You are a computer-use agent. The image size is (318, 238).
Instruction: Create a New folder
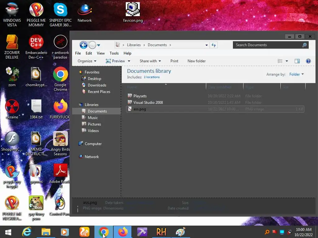tap(197, 61)
